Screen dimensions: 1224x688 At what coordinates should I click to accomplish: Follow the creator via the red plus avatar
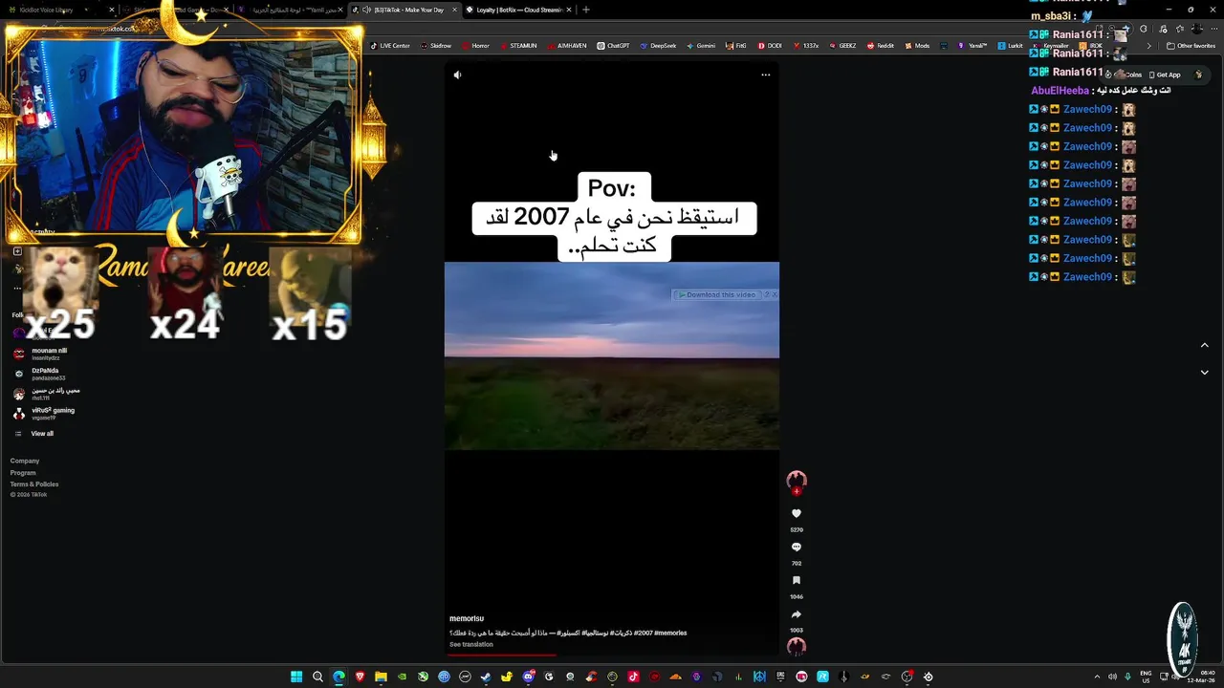[x=797, y=491]
